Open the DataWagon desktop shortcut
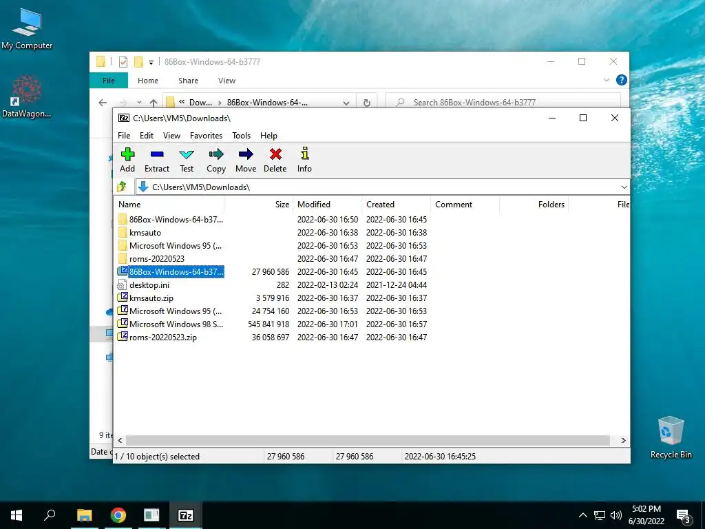Screen dimensions: 705x529 [27, 96]
